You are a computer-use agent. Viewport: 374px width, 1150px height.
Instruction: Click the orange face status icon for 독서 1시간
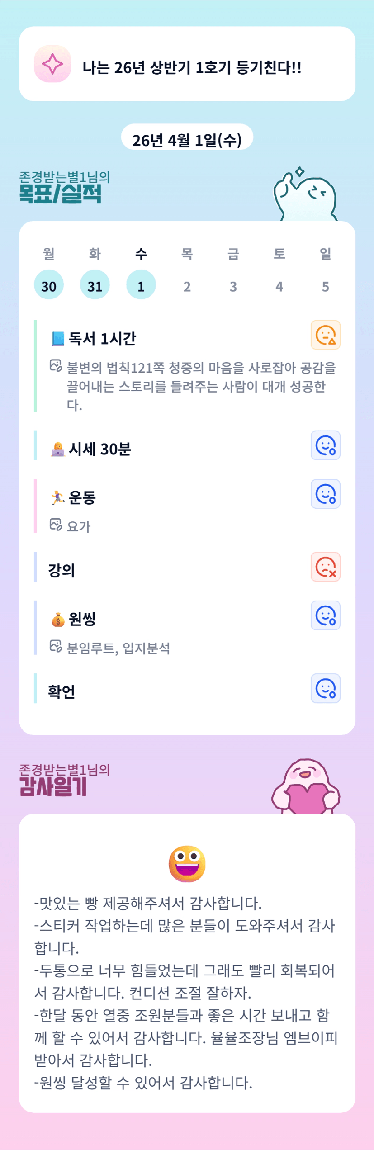coord(325,335)
